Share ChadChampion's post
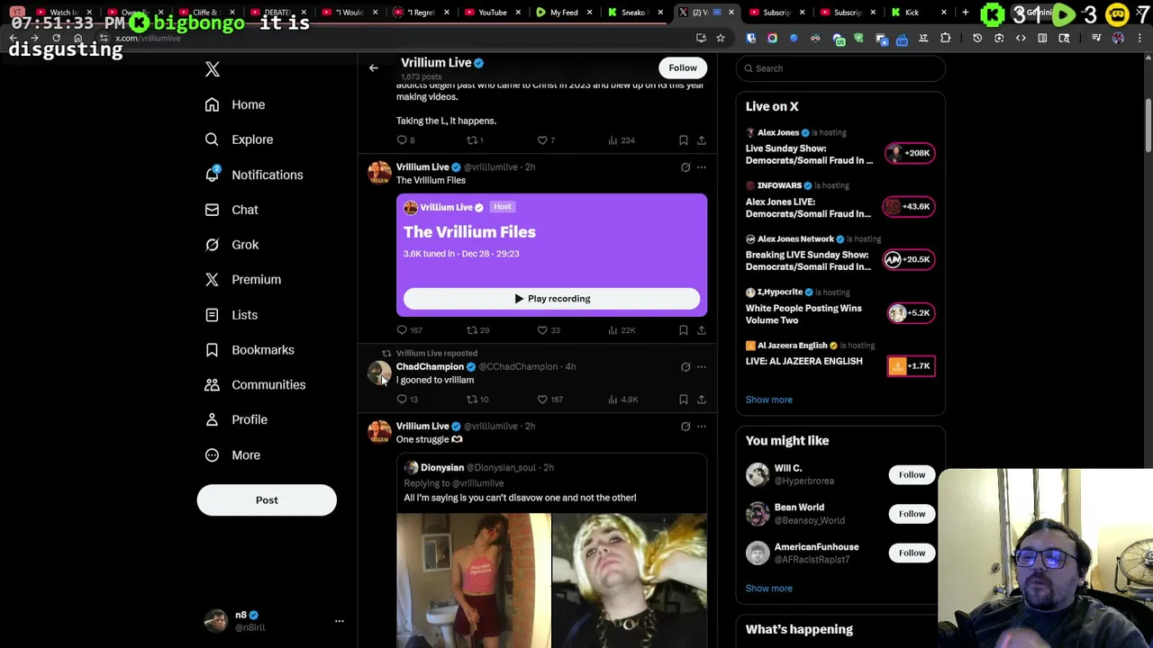Image resolution: width=1153 pixels, height=648 pixels. tap(702, 400)
